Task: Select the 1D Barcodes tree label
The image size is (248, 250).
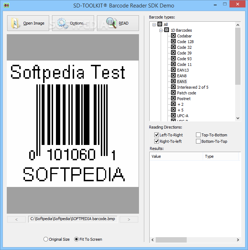Action: [x=181, y=30]
